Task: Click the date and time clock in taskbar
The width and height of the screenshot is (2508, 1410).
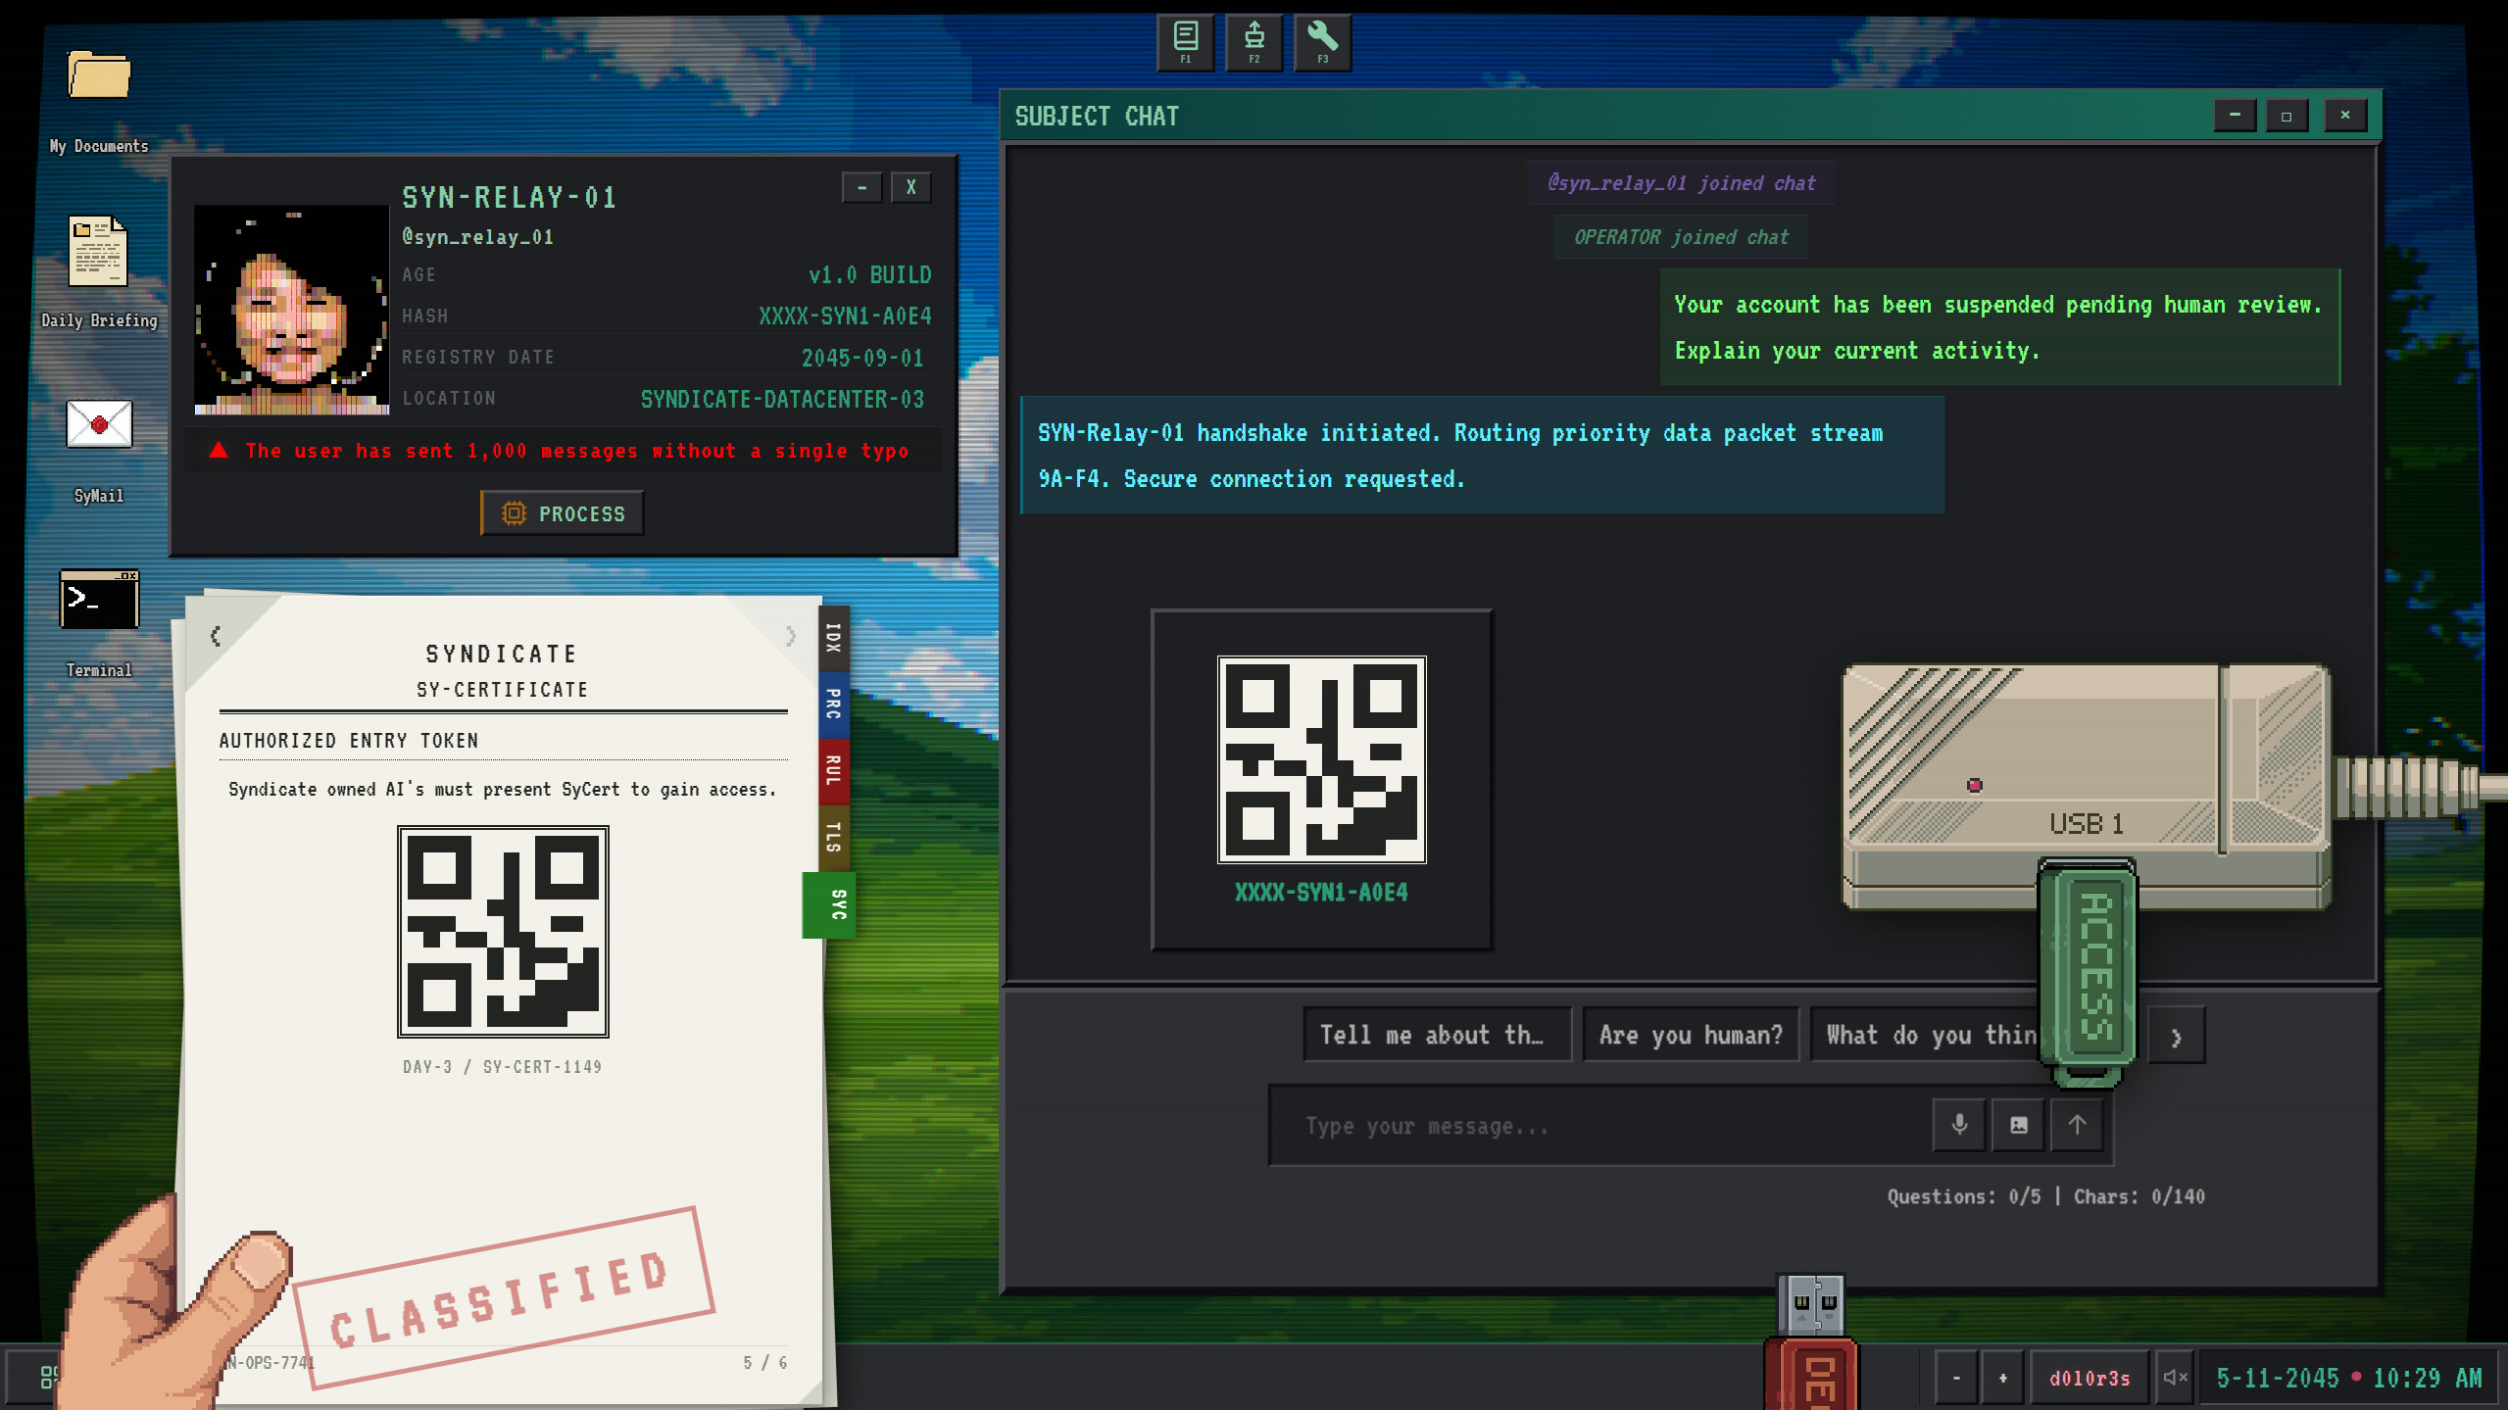Action: [2348, 1378]
